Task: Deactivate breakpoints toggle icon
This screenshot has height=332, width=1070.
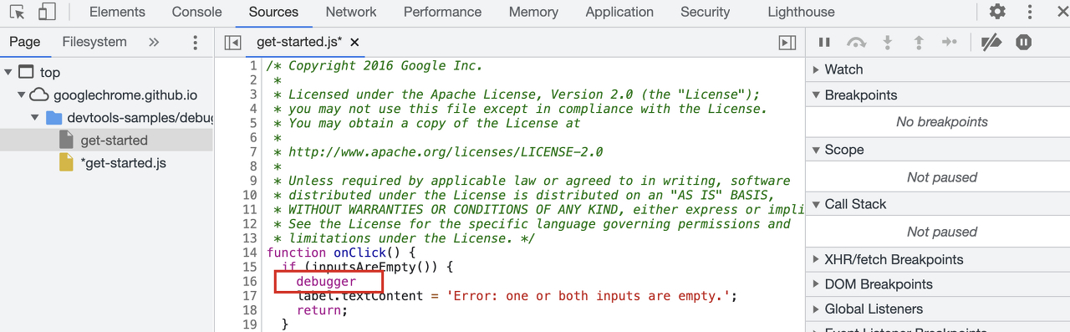Action: click(x=991, y=43)
